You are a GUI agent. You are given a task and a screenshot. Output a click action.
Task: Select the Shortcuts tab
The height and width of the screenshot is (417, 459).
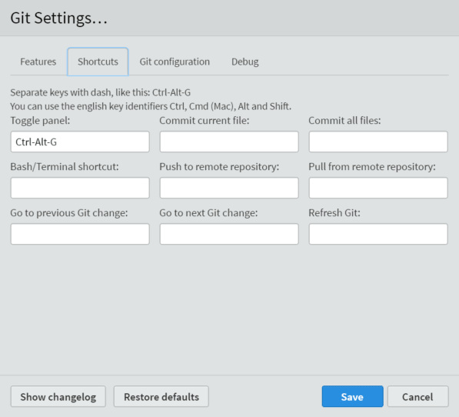tap(98, 62)
